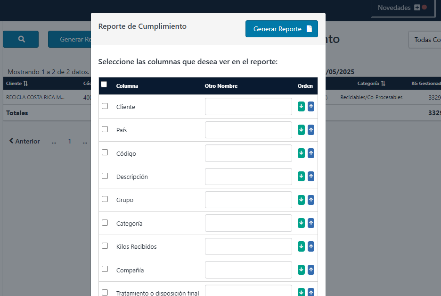Move Kilos Recibidos down with green arrow
This screenshot has height=296, width=441.
(302, 246)
